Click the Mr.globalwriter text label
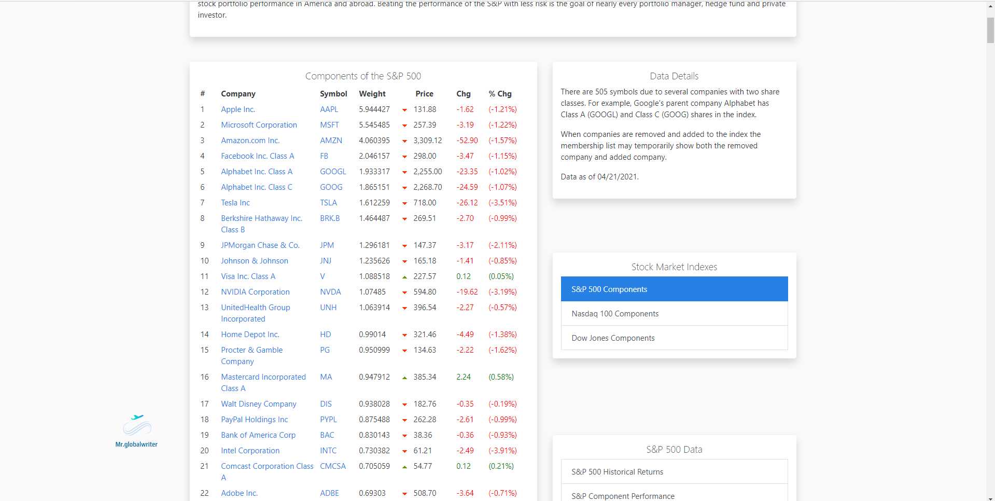The height and width of the screenshot is (501, 995). pyautogui.click(x=136, y=444)
